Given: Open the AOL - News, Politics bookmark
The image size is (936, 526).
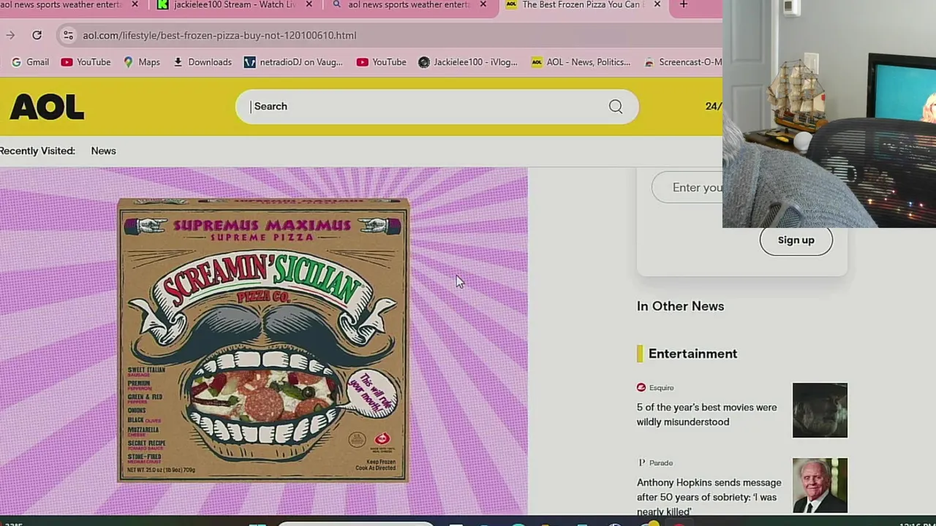Looking at the screenshot, I should pyautogui.click(x=581, y=62).
